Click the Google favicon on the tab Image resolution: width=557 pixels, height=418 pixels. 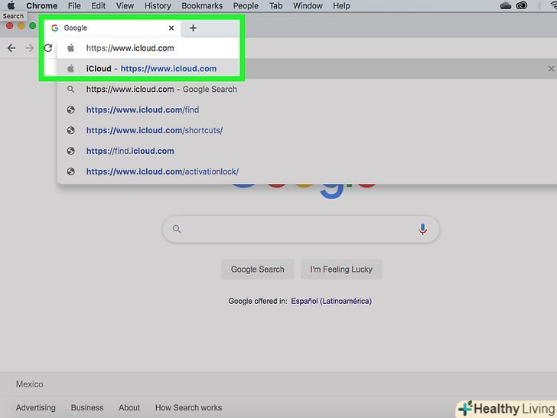point(54,28)
